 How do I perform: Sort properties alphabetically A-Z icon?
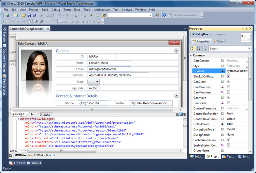point(199,49)
